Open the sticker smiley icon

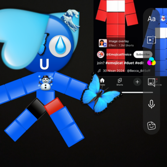click(x=152, y=126)
